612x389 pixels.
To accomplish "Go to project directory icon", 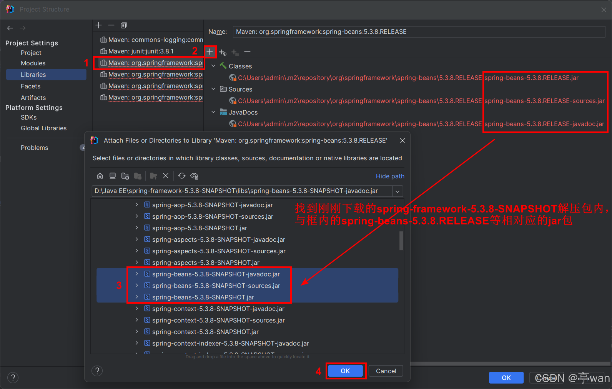I will coord(125,176).
